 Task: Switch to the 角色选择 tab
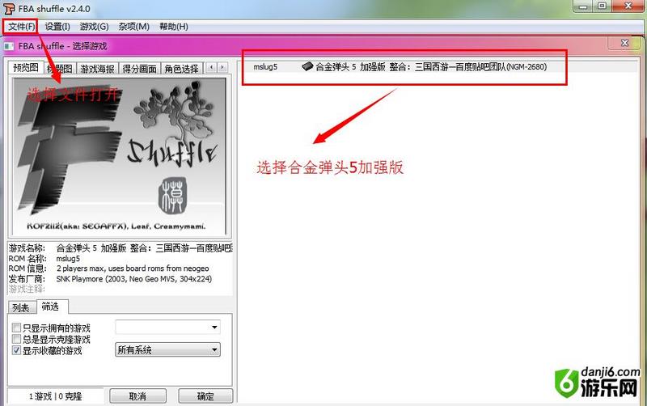[181, 69]
